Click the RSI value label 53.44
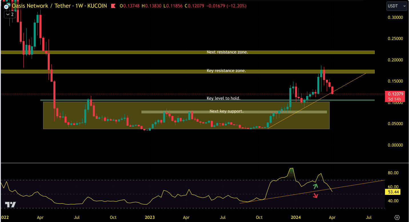Image resolution: width=409 pixels, height=222 pixels. tap(393, 192)
